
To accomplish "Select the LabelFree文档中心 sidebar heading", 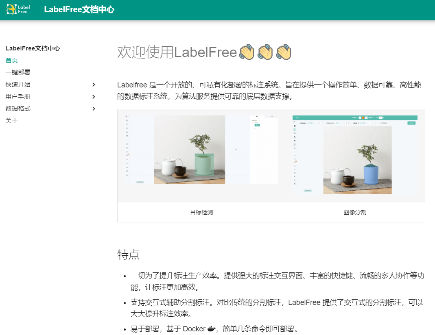I will [x=33, y=48].
